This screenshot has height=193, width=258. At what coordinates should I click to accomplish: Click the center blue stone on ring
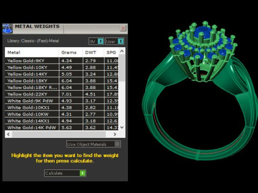click(x=203, y=32)
